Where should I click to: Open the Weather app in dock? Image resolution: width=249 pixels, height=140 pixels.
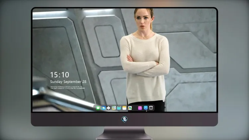pos(103,108)
